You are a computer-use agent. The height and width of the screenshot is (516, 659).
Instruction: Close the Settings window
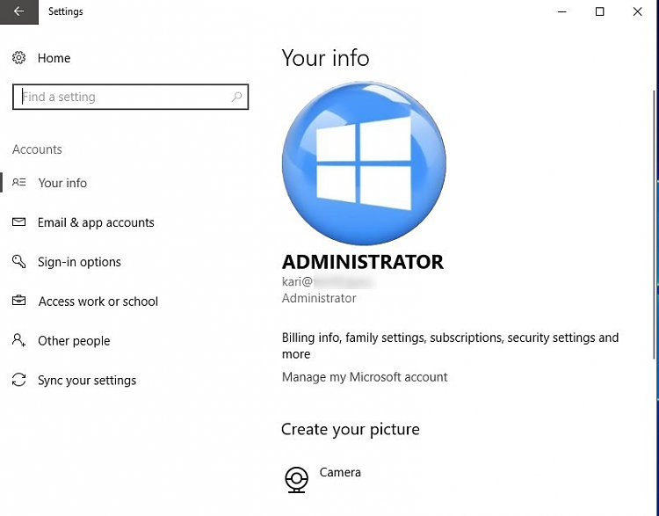(x=638, y=11)
